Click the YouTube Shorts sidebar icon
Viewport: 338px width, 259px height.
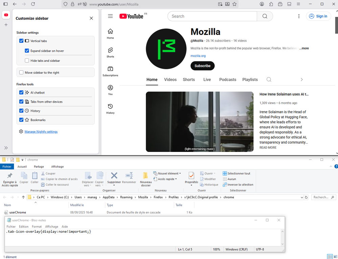click(x=110, y=50)
